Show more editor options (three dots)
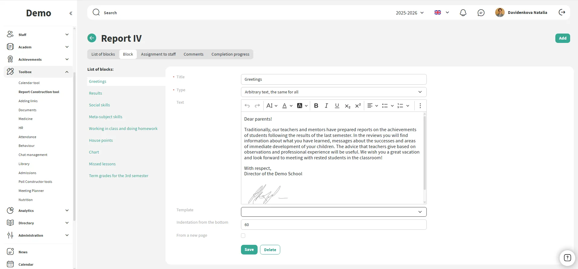578x269 pixels. [420, 106]
